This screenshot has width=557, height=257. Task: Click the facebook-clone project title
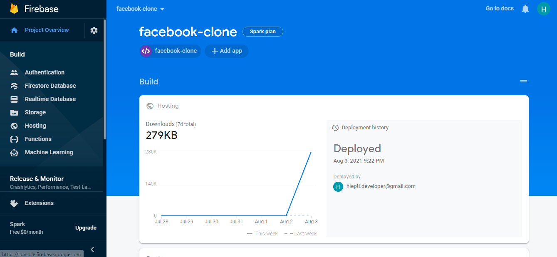[x=188, y=32]
